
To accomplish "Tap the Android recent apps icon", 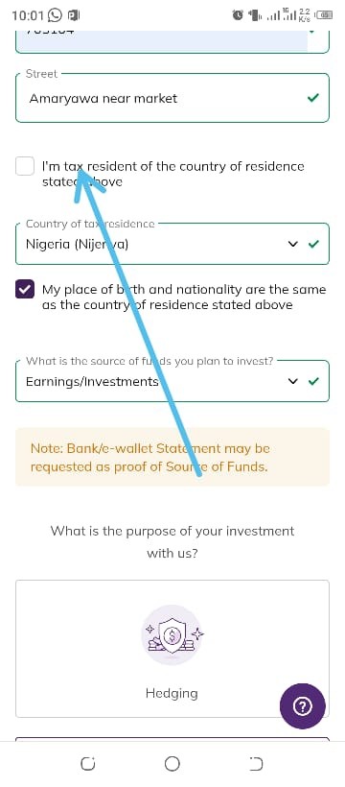I will 88,763.
